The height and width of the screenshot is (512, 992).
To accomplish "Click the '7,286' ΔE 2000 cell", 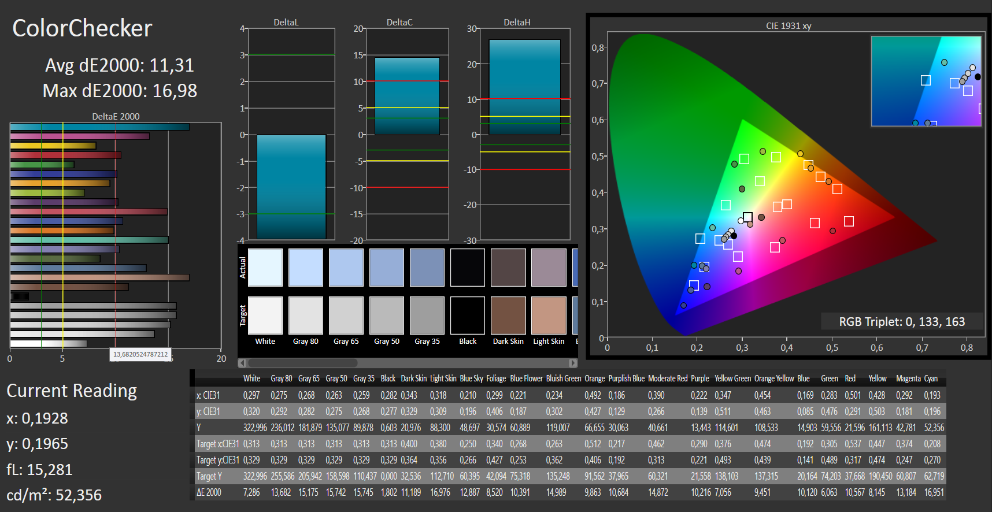I will click(x=251, y=492).
